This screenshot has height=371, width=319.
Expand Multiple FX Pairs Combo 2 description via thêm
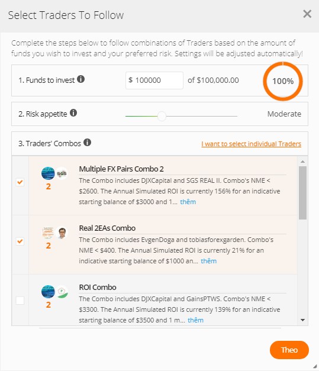[188, 202]
